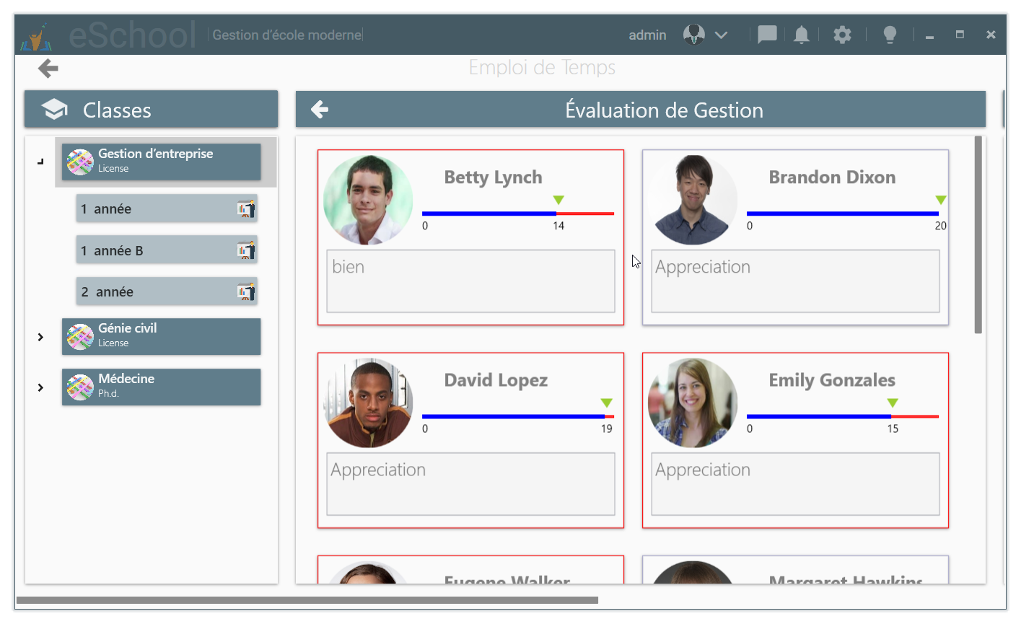Viewport: 1021px width, 624px height.
Task: Collapse the Gestion d'entreprise tree branch
Action: coord(40,162)
